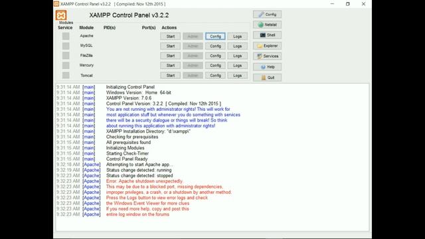Toggle the MySQL service checkbox
Viewport: 425px width, 239px height.
click(x=66, y=46)
